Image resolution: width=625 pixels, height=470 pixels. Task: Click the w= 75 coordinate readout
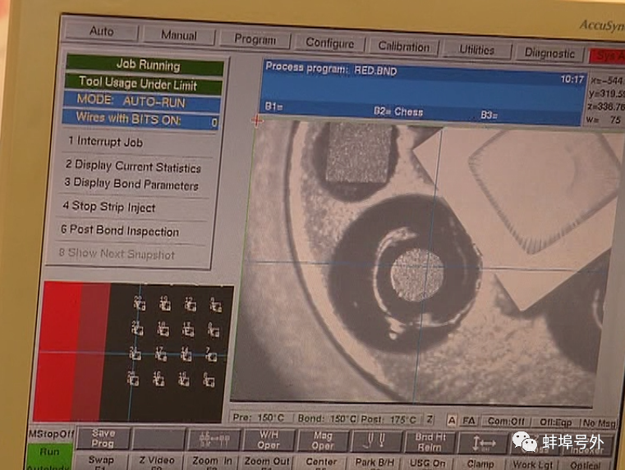point(604,120)
